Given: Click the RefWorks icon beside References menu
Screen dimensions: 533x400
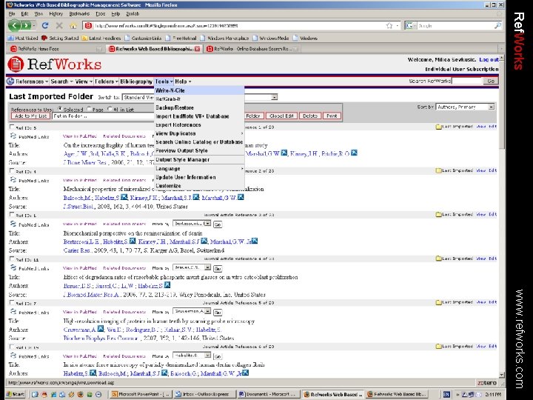Looking at the screenshot, I should click(10, 81).
